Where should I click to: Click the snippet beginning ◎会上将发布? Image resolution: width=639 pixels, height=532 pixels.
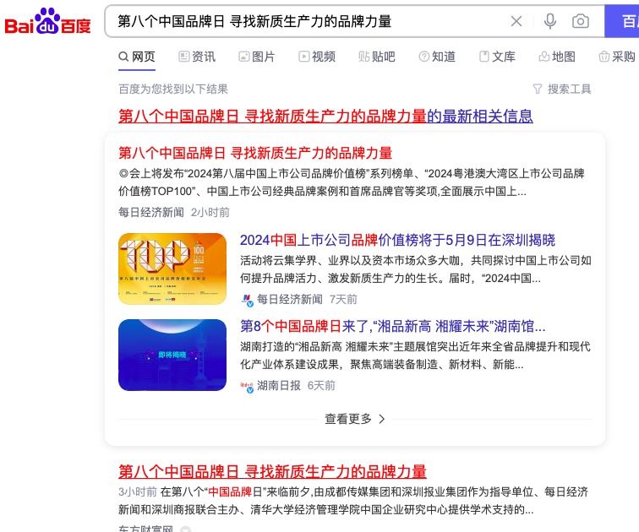(x=352, y=182)
